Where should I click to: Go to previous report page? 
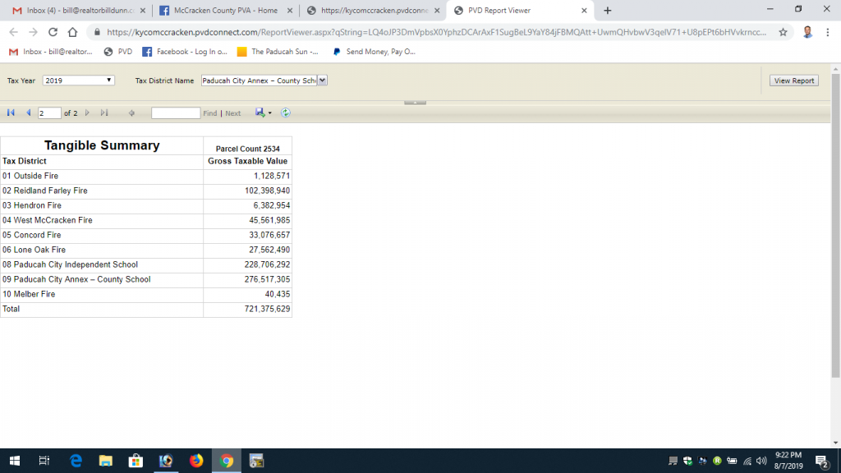(x=29, y=113)
